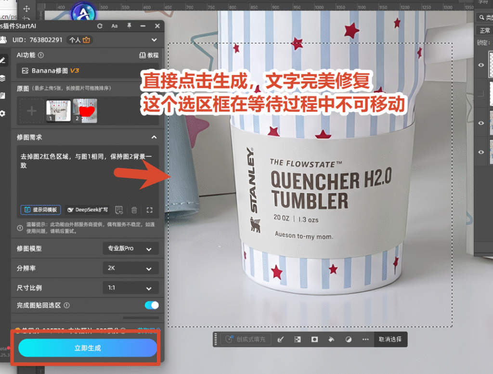Collapse the 修图需求 section chevron

point(154,137)
